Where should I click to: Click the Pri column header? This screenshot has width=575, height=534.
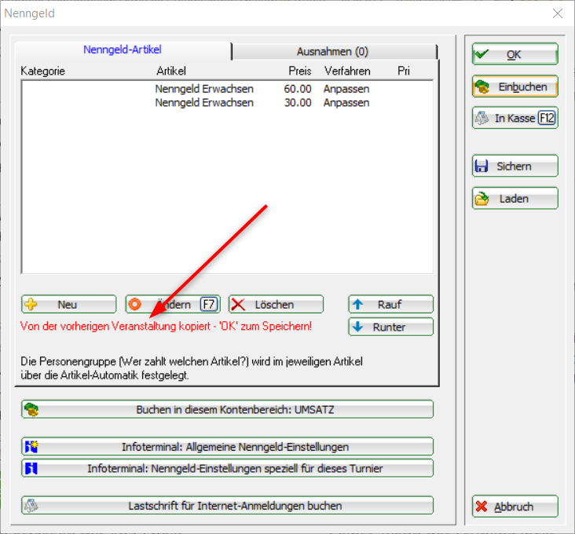tap(404, 71)
